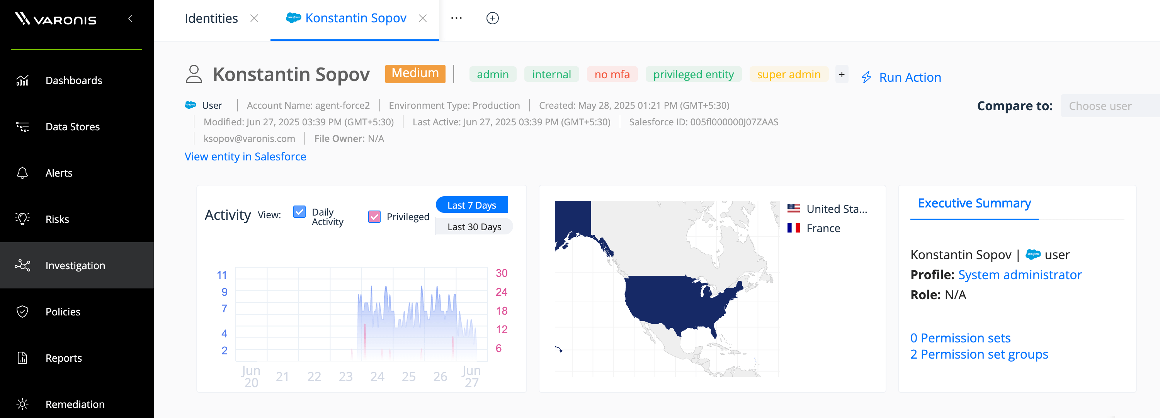The width and height of the screenshot is (1160, 418).
Task: Click the Remediation gear icon
Action: [22, 404]
